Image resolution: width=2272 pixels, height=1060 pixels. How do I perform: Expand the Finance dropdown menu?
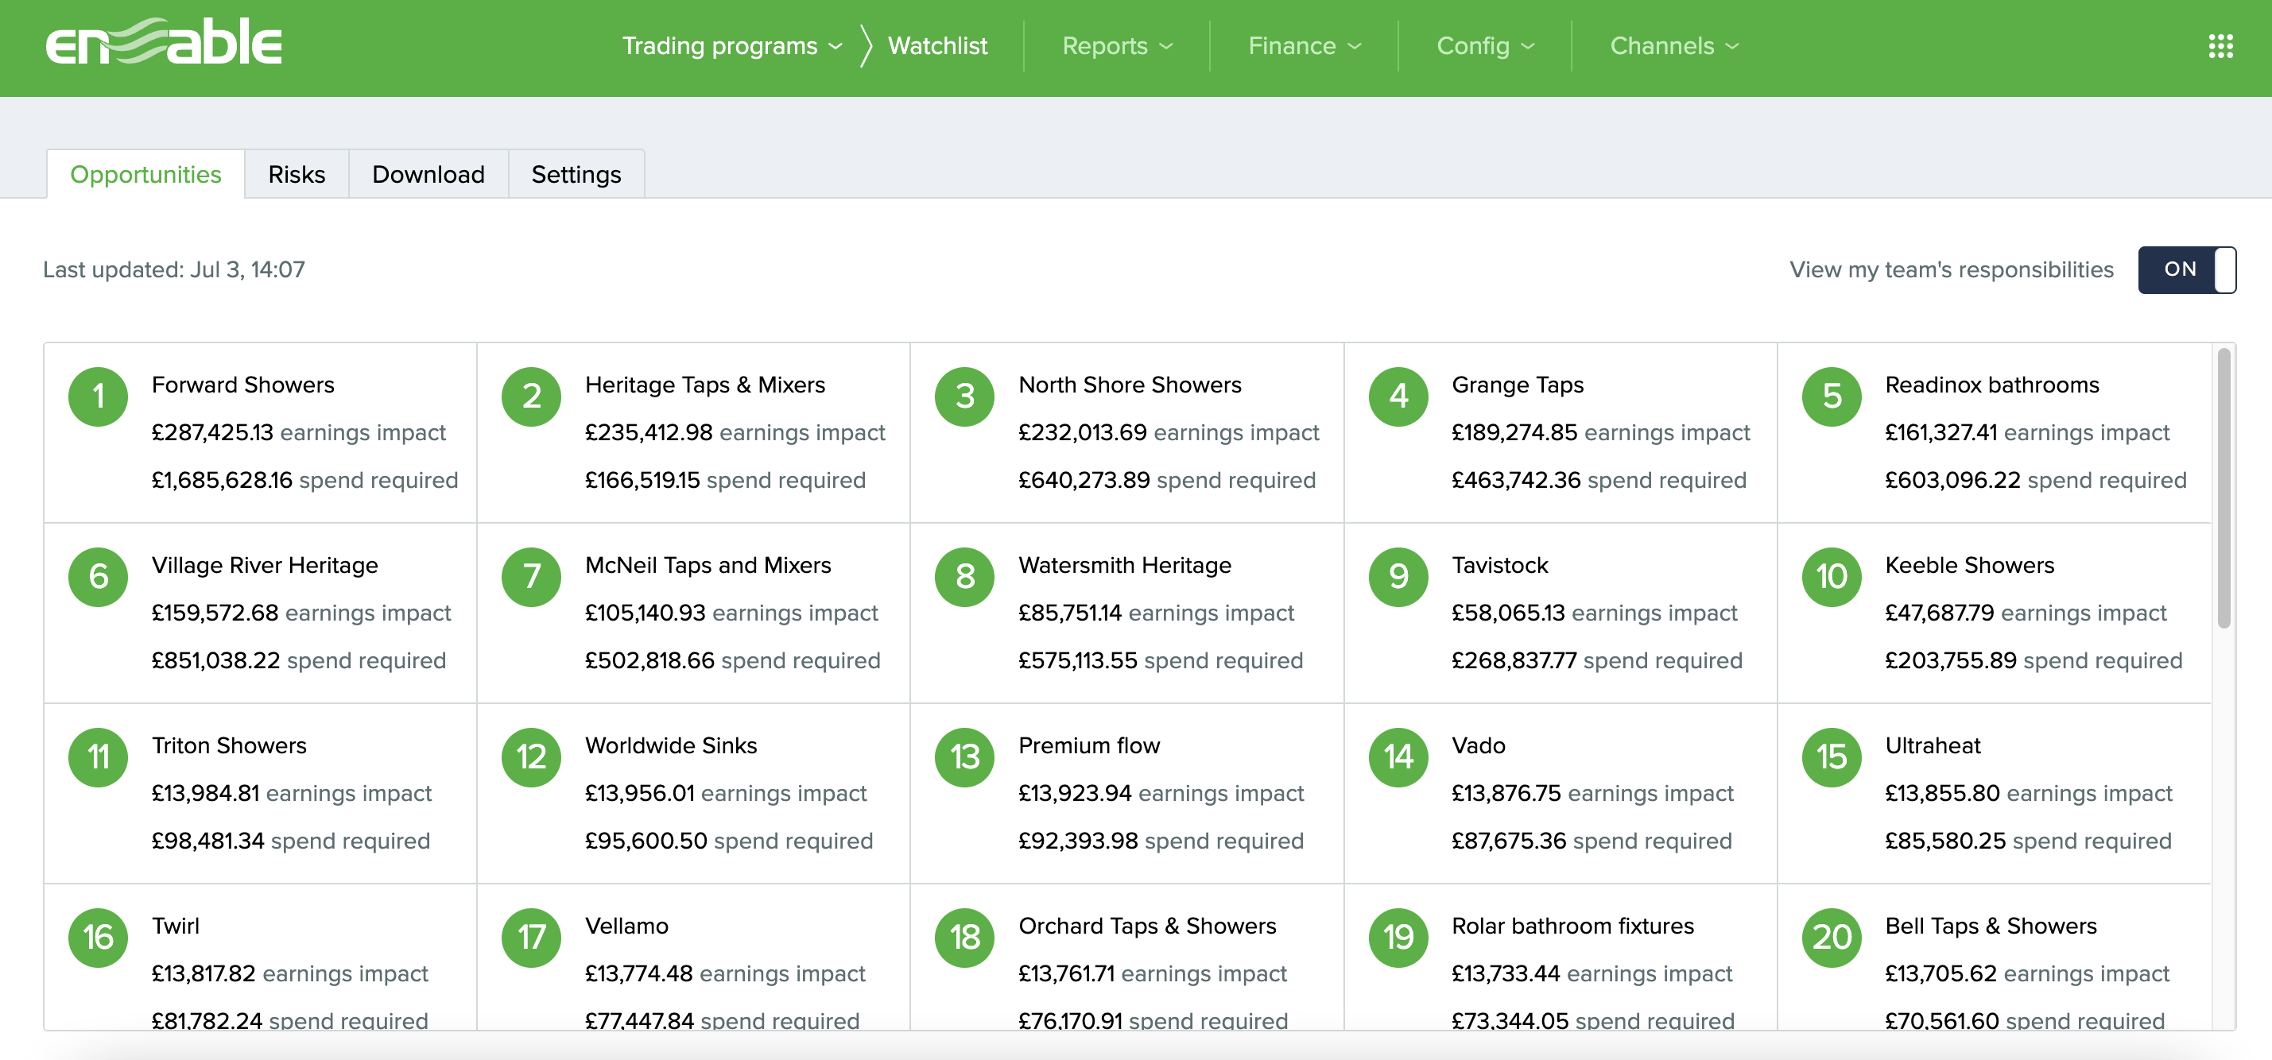(1305, 46)
